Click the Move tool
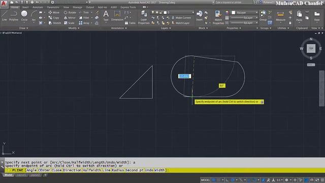Image resolution: width=325 pixels, height=183 pixels. pos(54,12)
